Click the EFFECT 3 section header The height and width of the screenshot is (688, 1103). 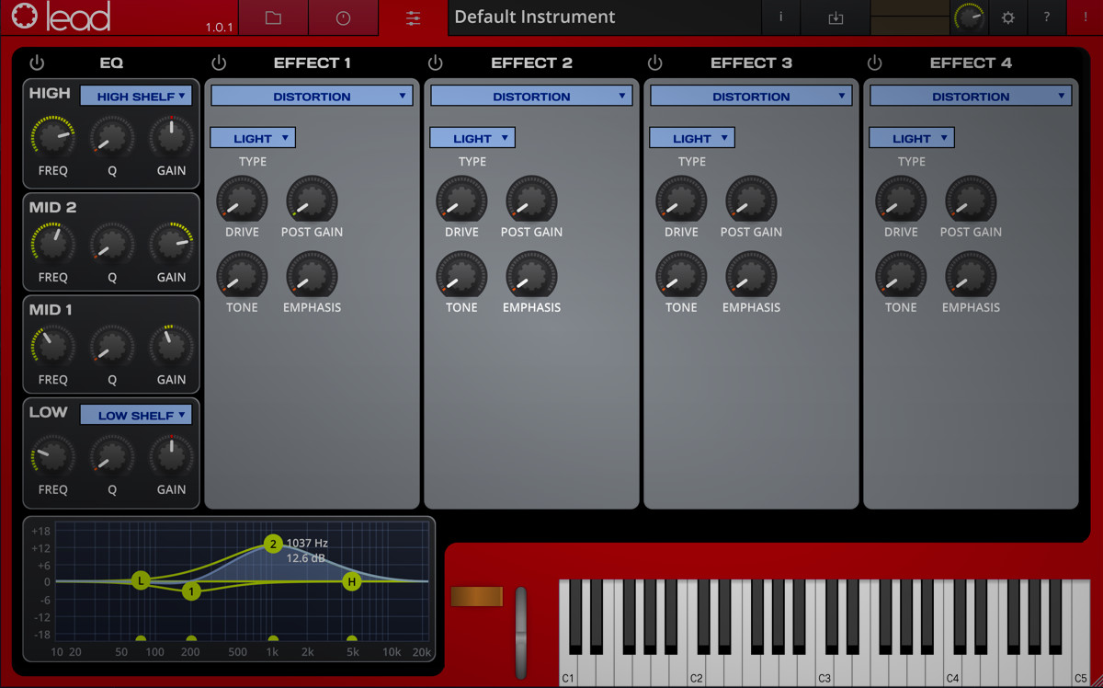pyautogui.click(x=751, y=63)
